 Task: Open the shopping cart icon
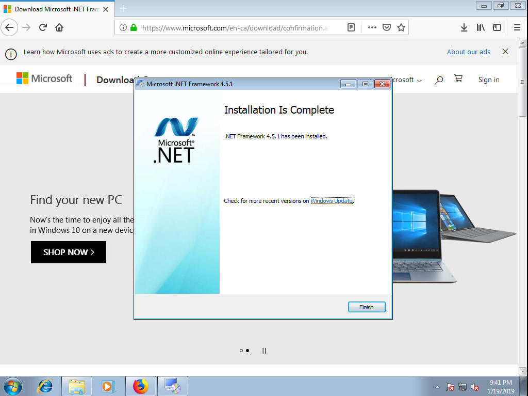(x=458, y=78)
